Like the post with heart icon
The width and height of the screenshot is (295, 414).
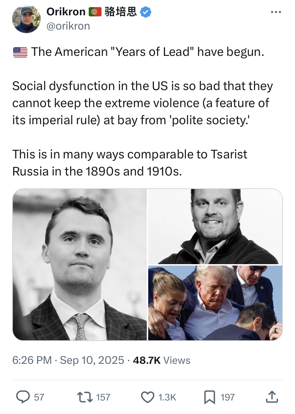coord(147,397)
